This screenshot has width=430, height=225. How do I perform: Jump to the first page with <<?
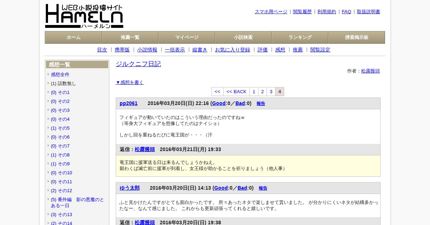(218, 92)
